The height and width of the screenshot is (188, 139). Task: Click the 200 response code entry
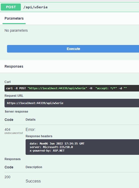tap(8, 177)
